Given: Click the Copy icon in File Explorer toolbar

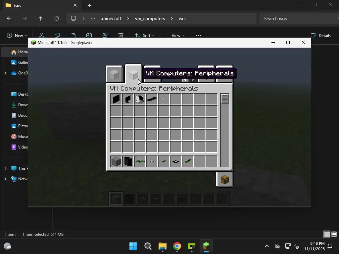Looking at the screenshot, I should pos(57,35).
